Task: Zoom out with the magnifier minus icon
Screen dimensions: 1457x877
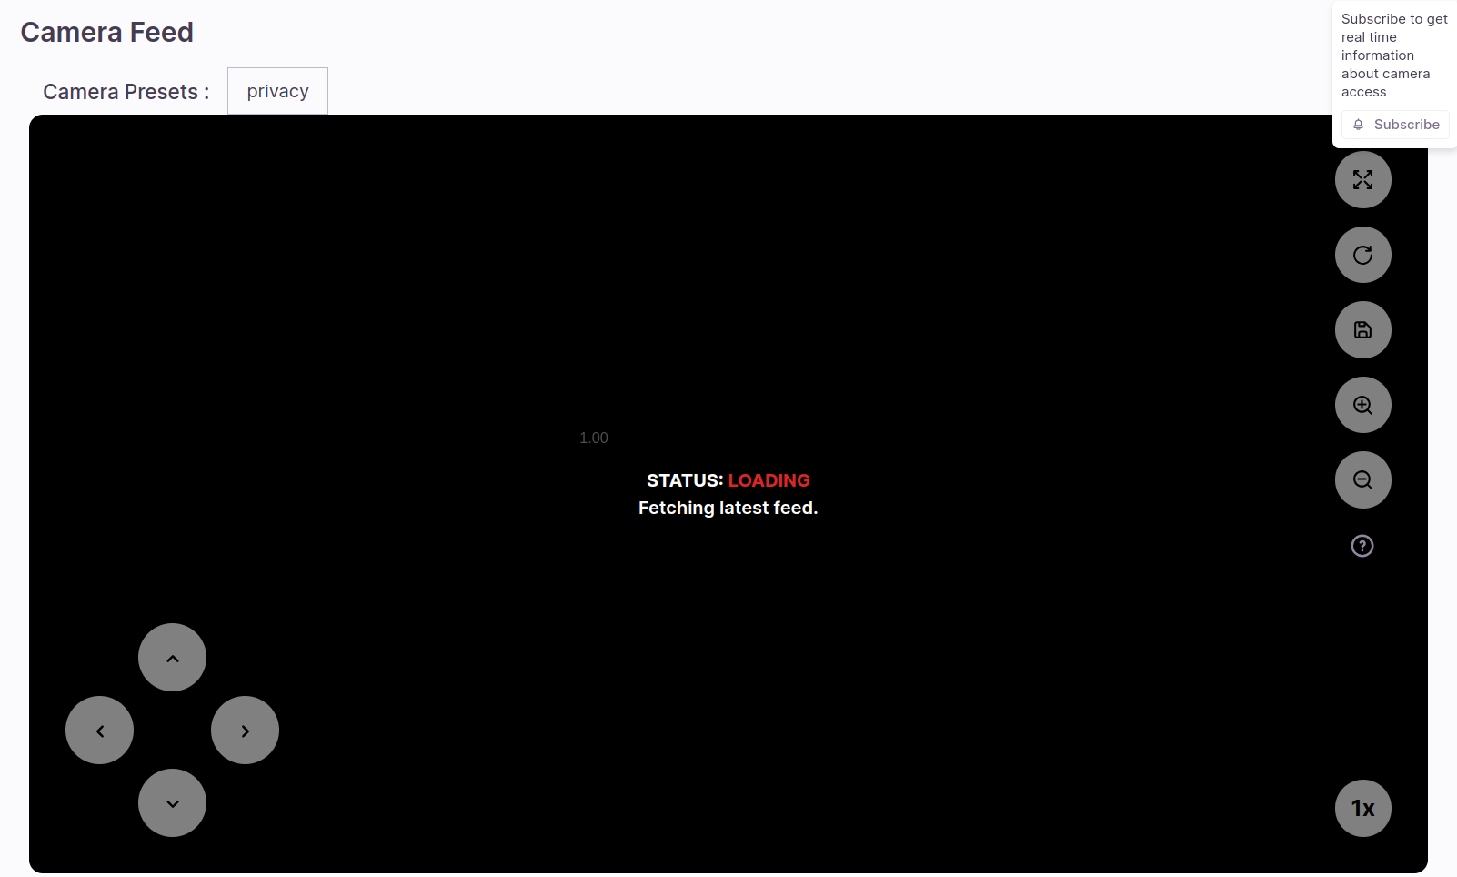Action: (x=1362, y=479)
